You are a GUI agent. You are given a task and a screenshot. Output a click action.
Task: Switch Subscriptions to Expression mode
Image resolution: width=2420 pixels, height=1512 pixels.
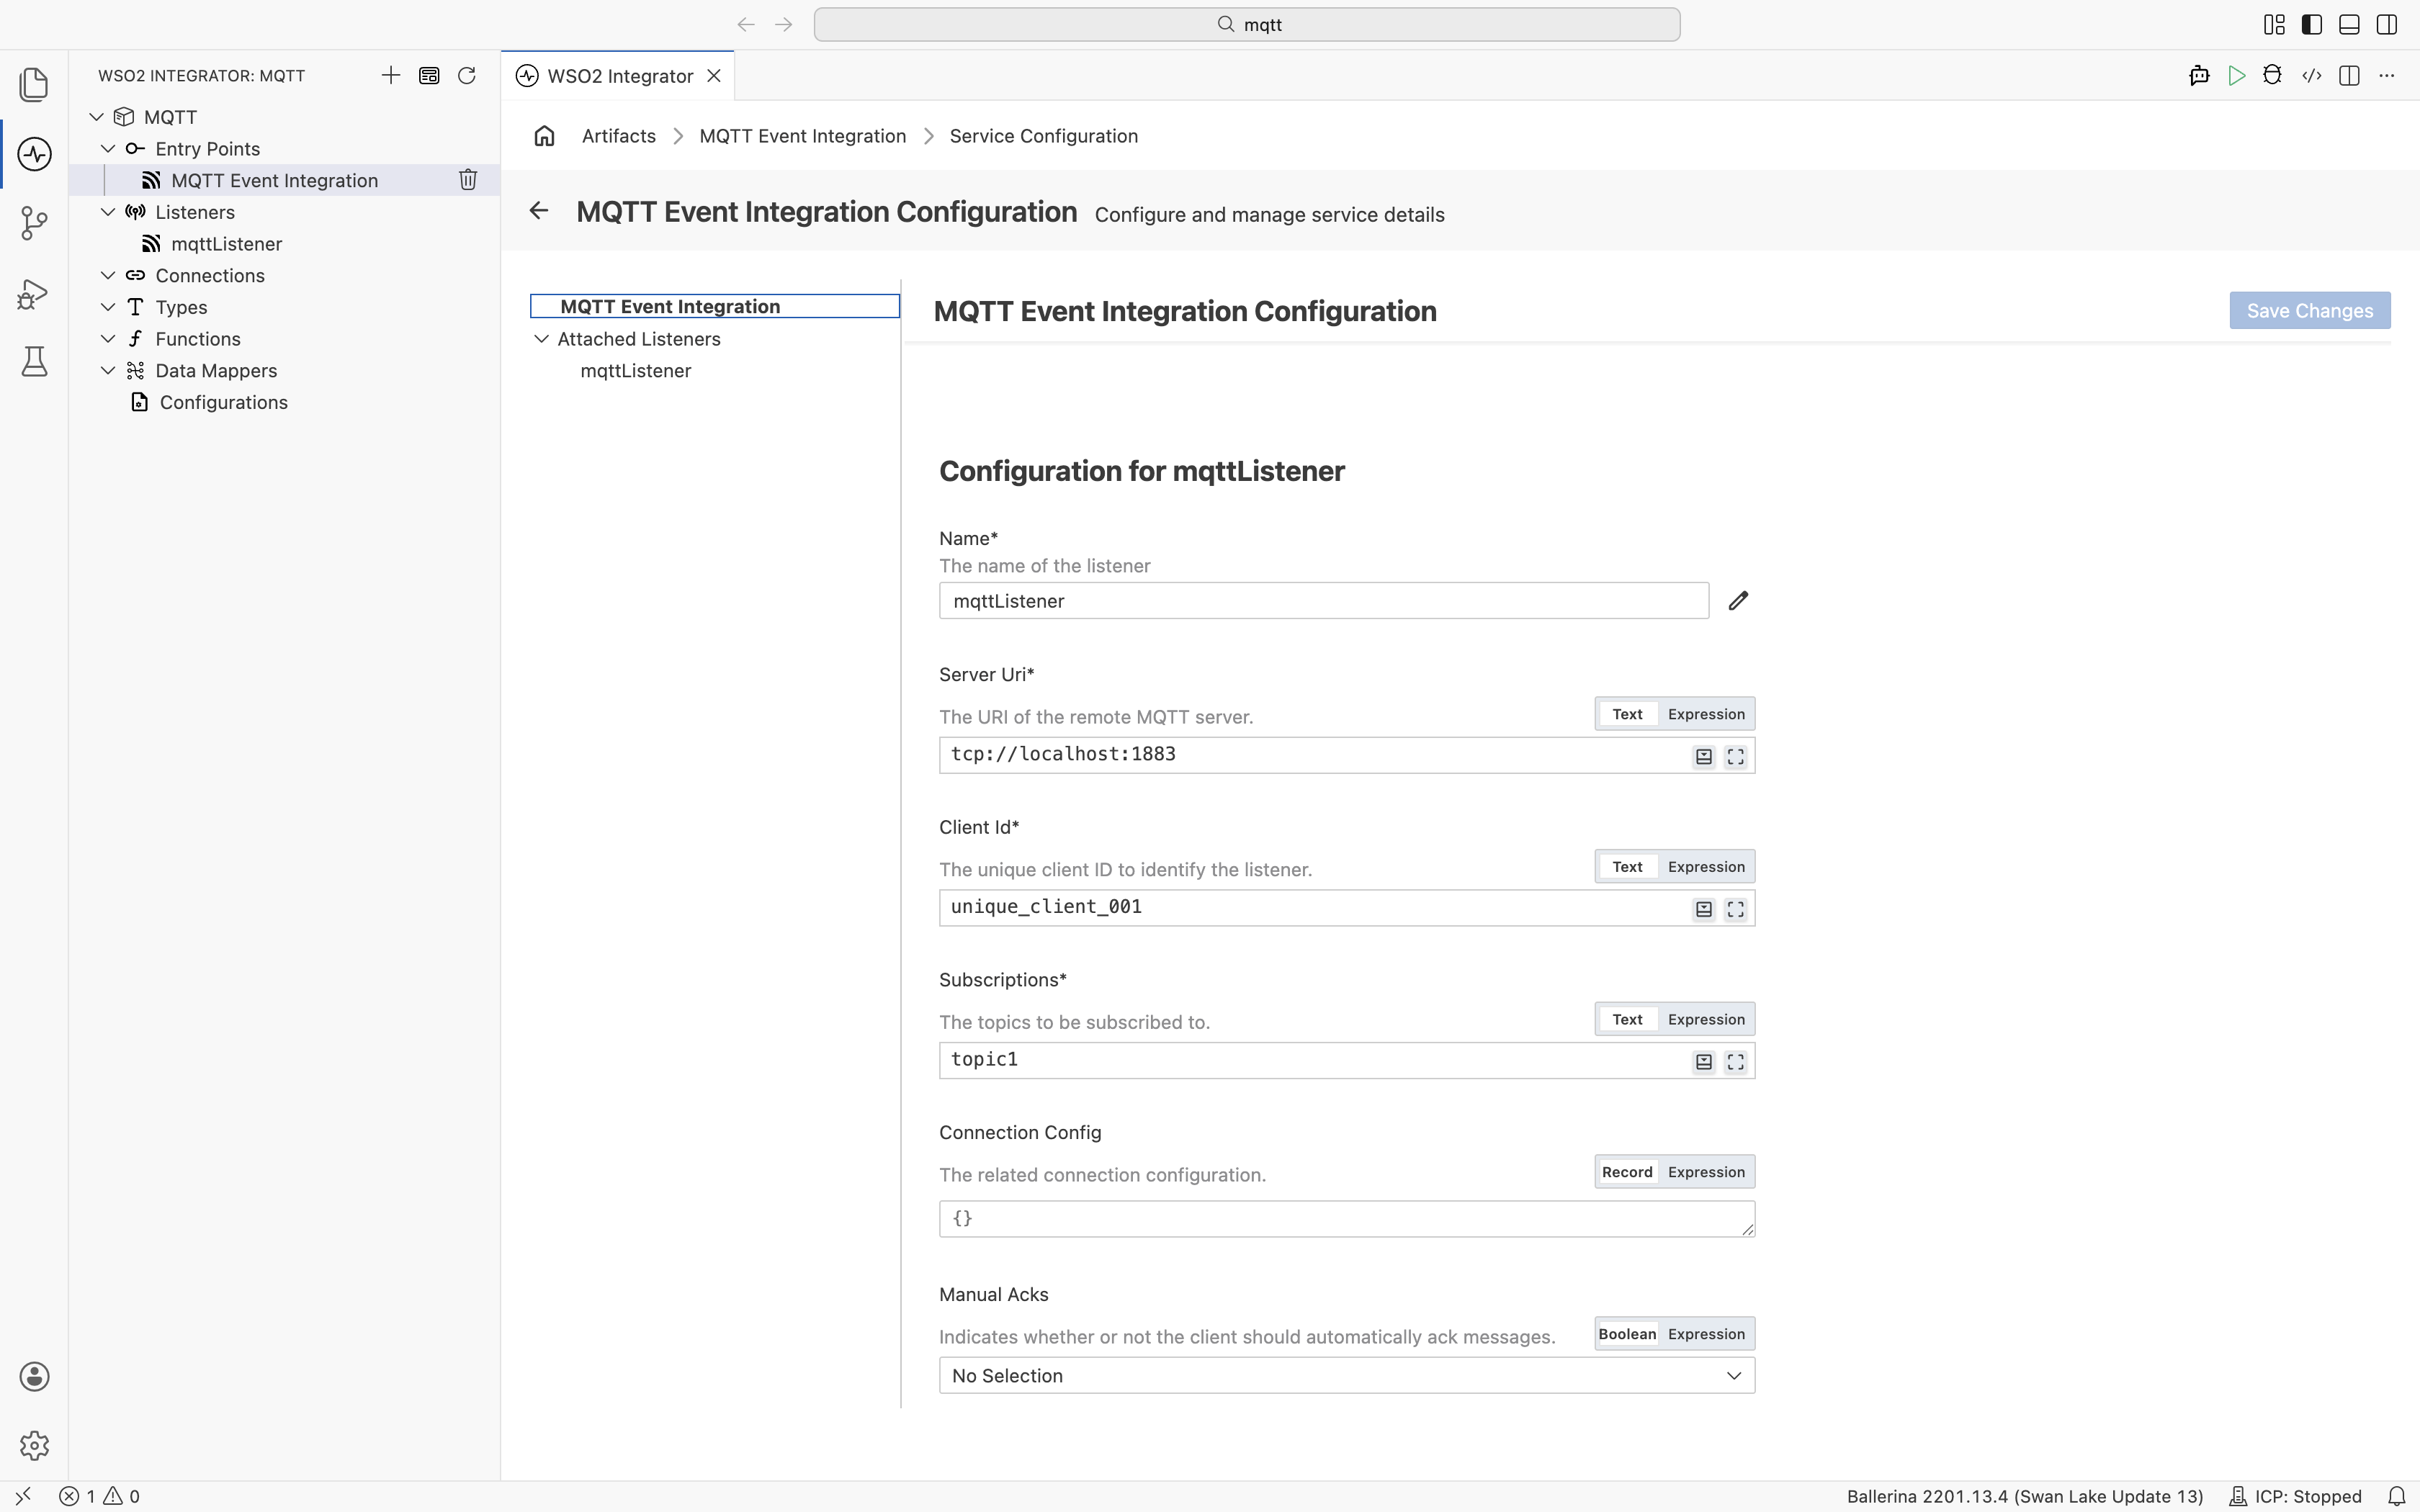click(1706, 1019)
